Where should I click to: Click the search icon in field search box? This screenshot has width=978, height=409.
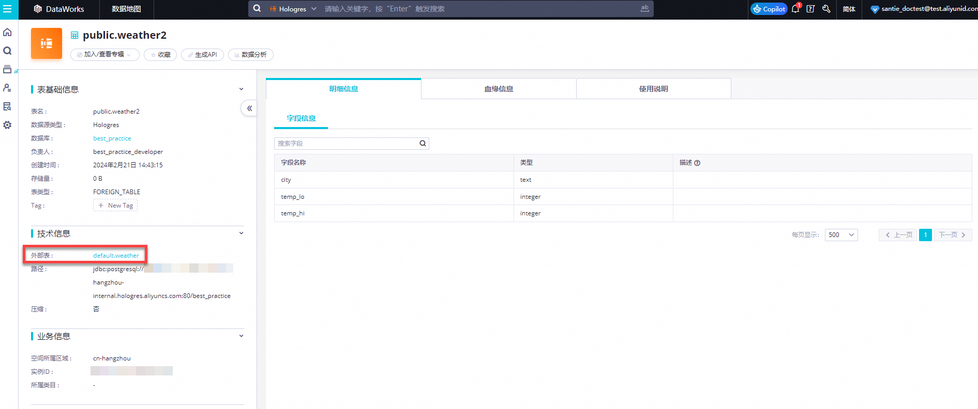423,144
